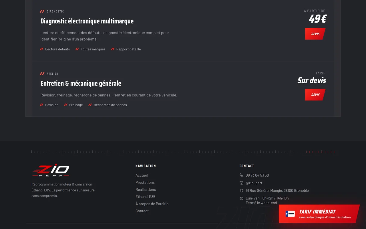Open the Réalisations footer link
The height and width of the screenshot is (229, 366).
(x=146, y=189)
